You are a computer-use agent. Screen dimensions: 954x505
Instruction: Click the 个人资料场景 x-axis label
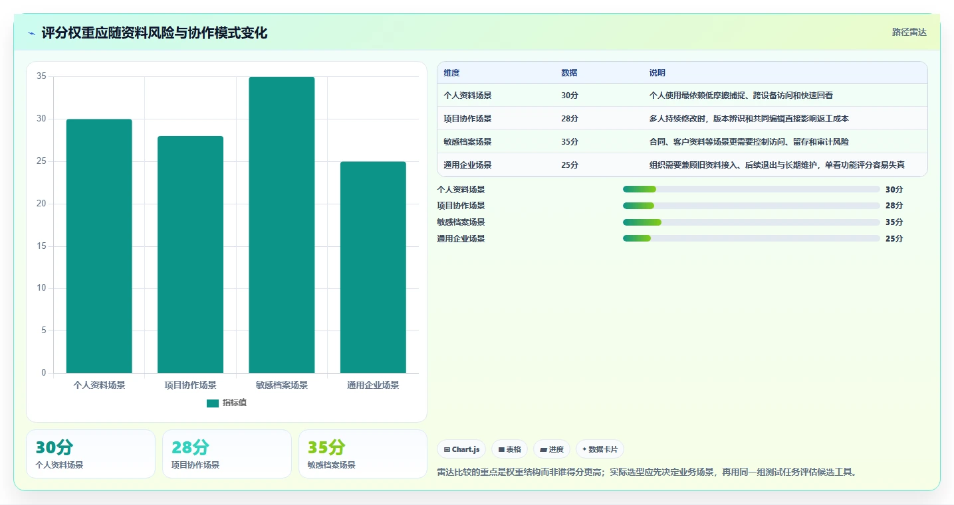point(99,385)
